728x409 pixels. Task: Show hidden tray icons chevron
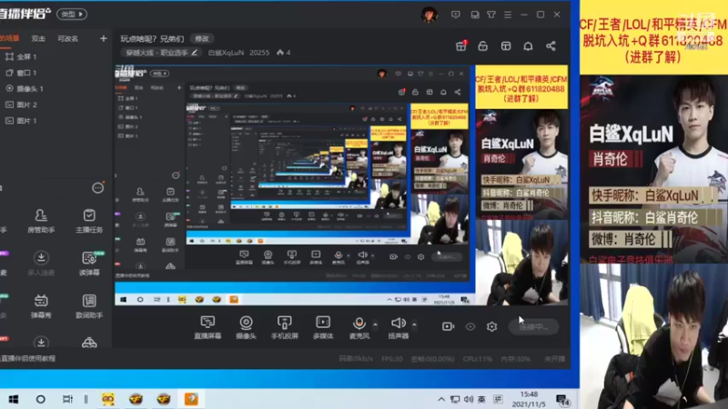click(x=441, y=399)
